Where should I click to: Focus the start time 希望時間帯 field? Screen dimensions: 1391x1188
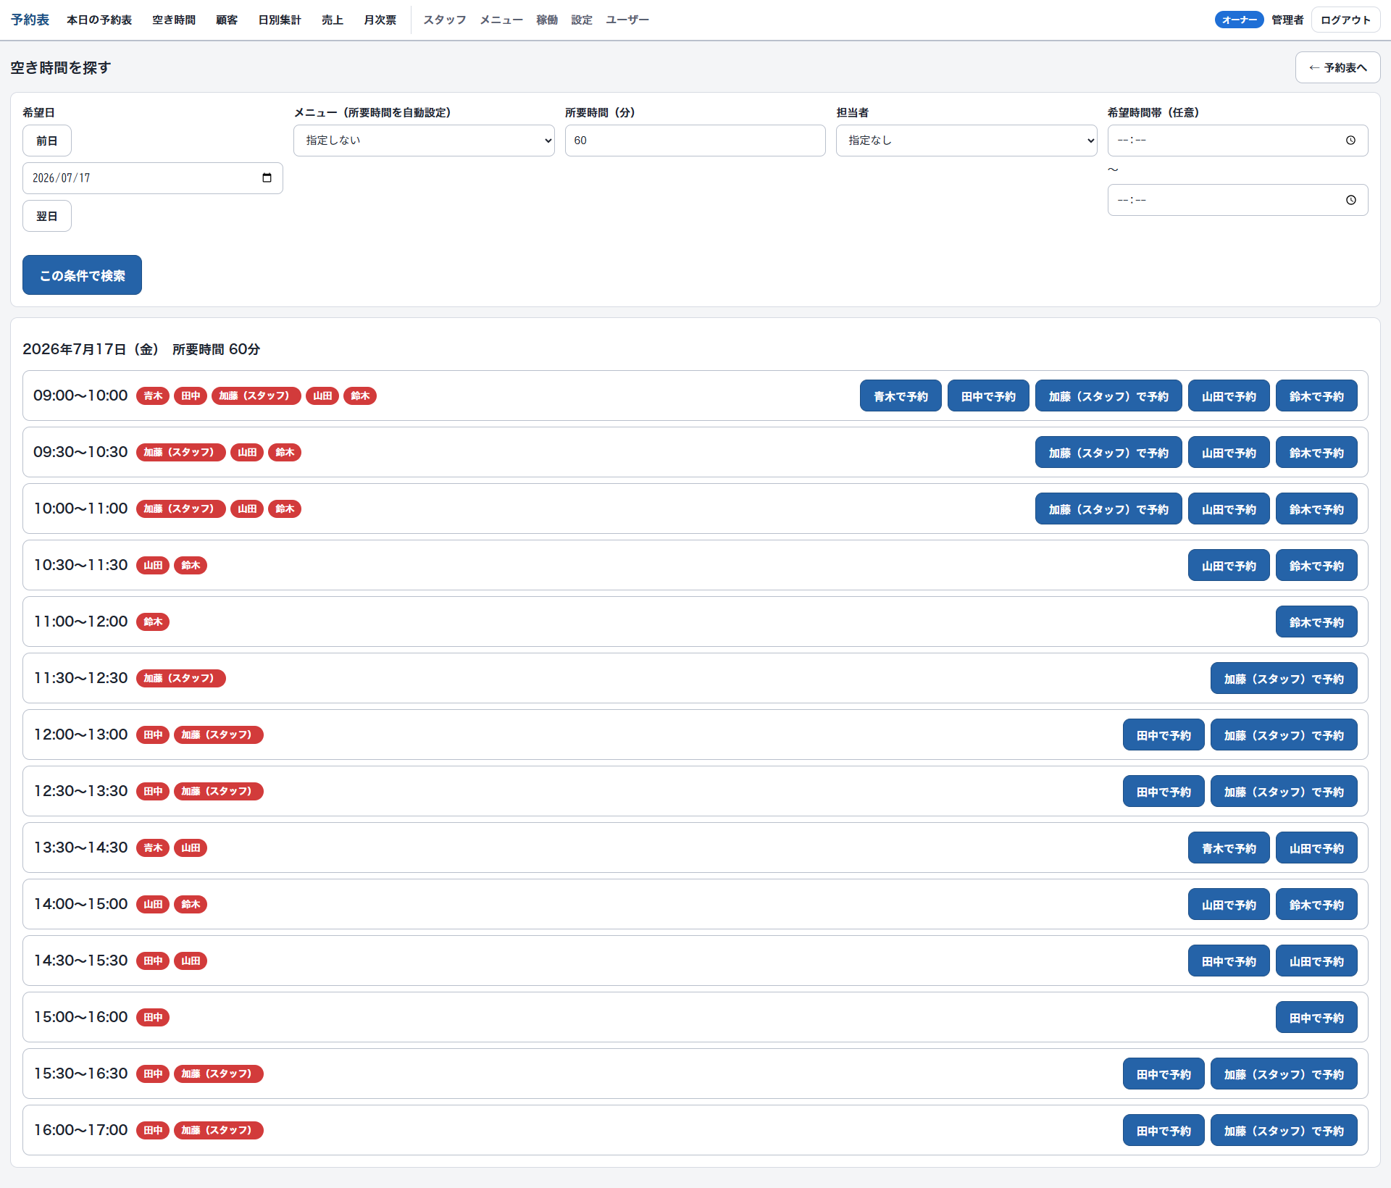click(1237, 141)
